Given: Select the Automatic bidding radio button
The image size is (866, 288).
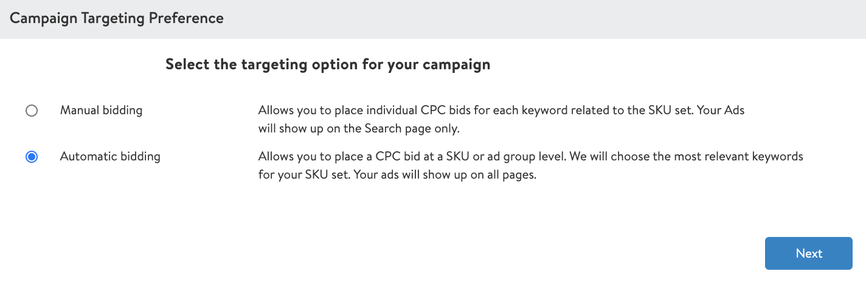Looking at the screenshot, I should tap(32, 157).
